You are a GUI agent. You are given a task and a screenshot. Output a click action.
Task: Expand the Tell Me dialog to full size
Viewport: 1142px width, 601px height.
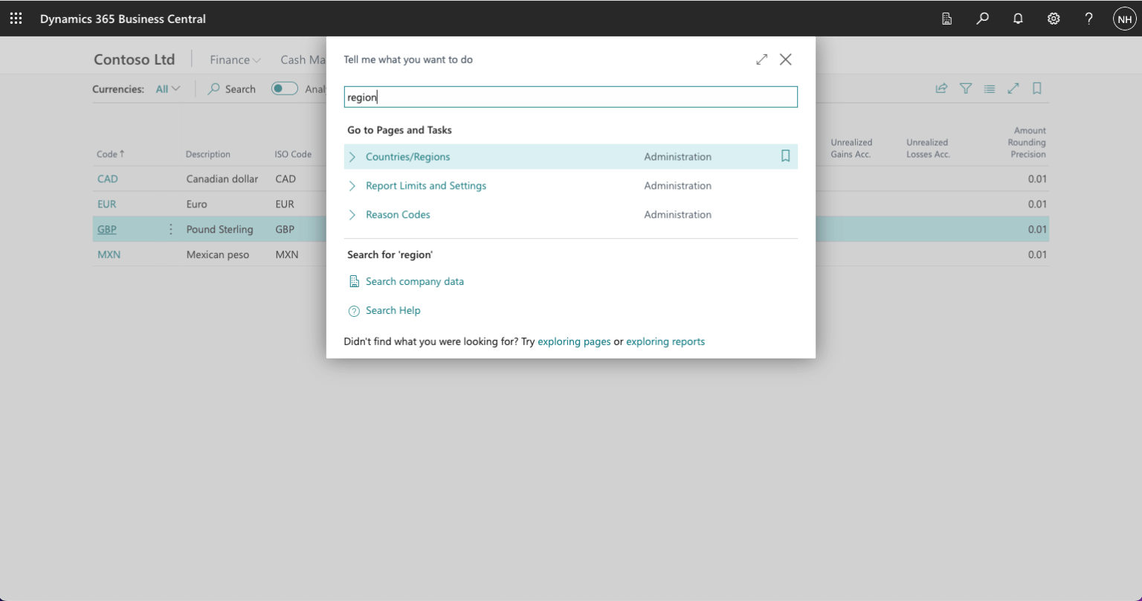pos(761,60)
